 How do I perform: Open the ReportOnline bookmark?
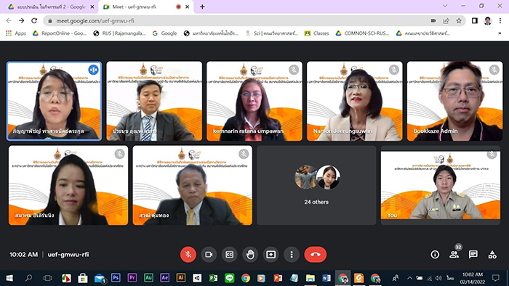click(x=60, y=33)
